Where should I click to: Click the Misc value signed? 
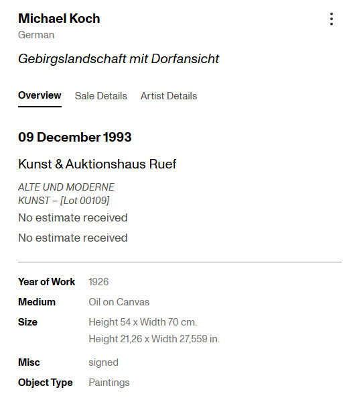(103, 363)
